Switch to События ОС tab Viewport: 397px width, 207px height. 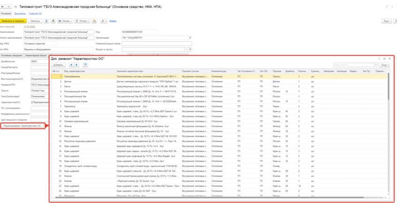click(36, 14)
